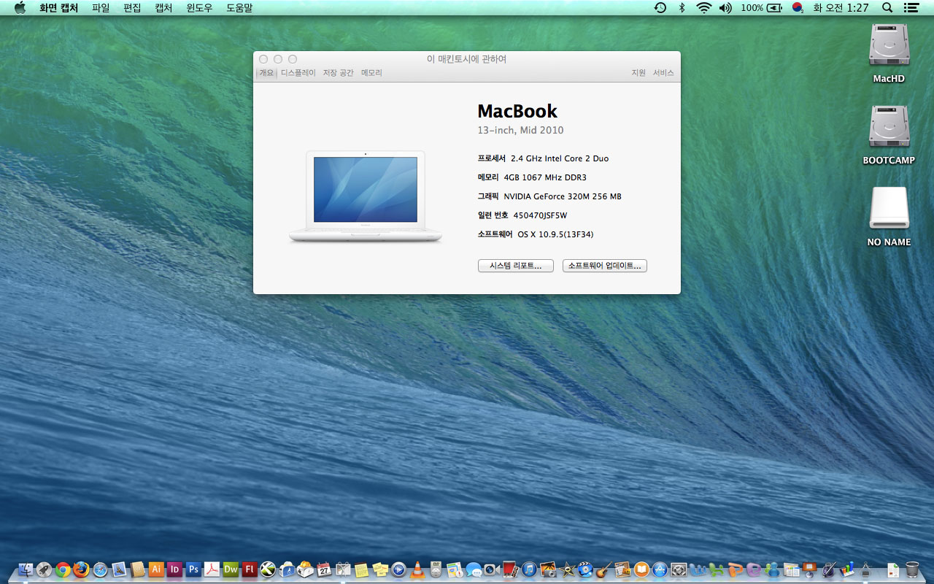
Task: Open the NO NAME removable drive
Action: coord(889,210)
